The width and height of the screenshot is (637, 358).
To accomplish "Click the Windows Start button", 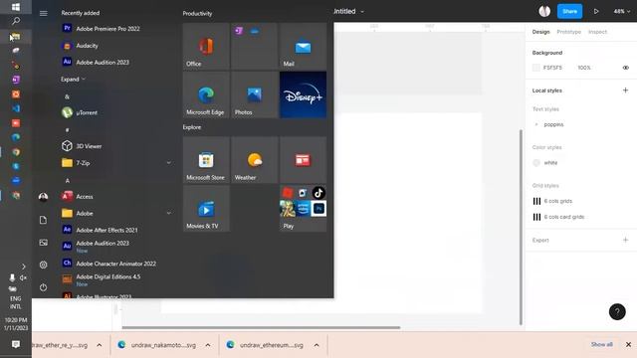I will coord(16,7).
